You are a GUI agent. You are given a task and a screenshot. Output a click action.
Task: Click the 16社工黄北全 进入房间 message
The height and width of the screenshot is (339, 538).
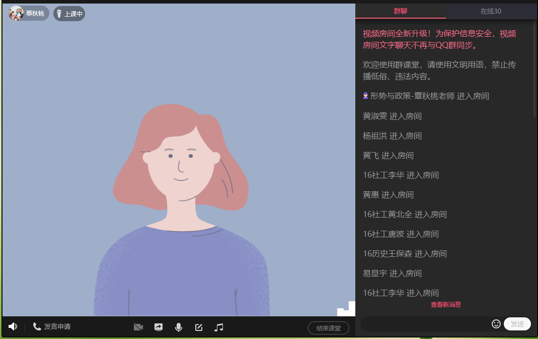point(405,215)
